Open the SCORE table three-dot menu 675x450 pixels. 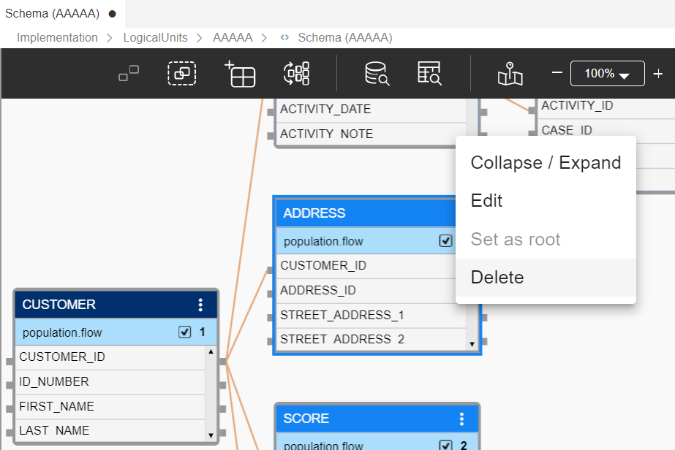[x=461, y=419]
